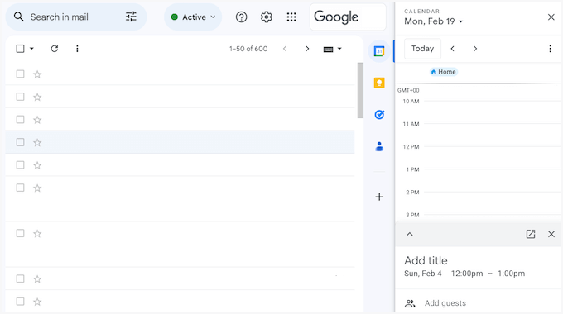
Task: Click the 12 PM calendar time slot
Action: tap(493, 158)
